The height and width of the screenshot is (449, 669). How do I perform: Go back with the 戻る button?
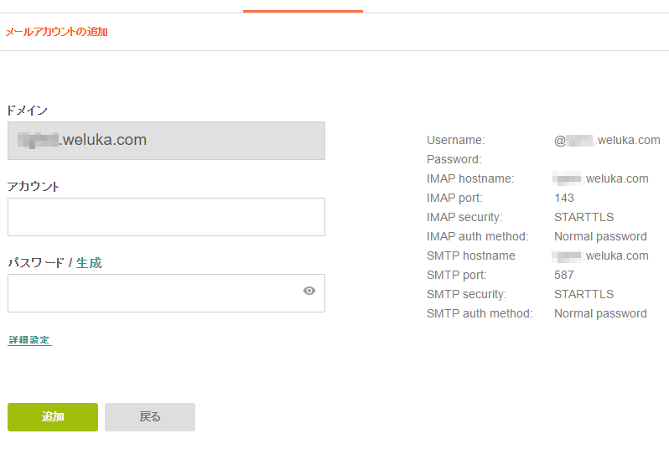click(x=150, y=417)
